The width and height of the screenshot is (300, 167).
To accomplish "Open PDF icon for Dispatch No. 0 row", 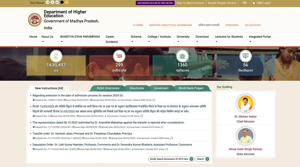I will [142, 116].
